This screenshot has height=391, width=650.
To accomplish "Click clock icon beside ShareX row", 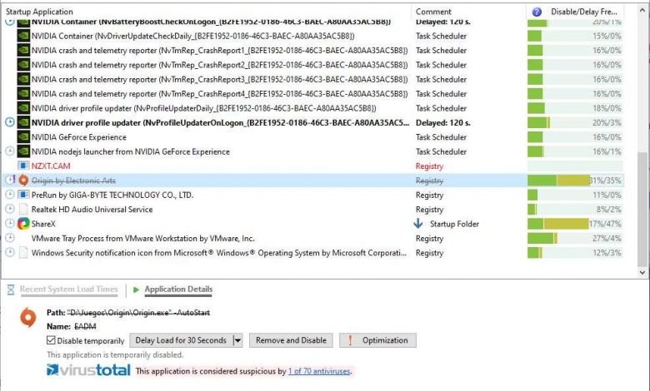I will click(10, 224).
